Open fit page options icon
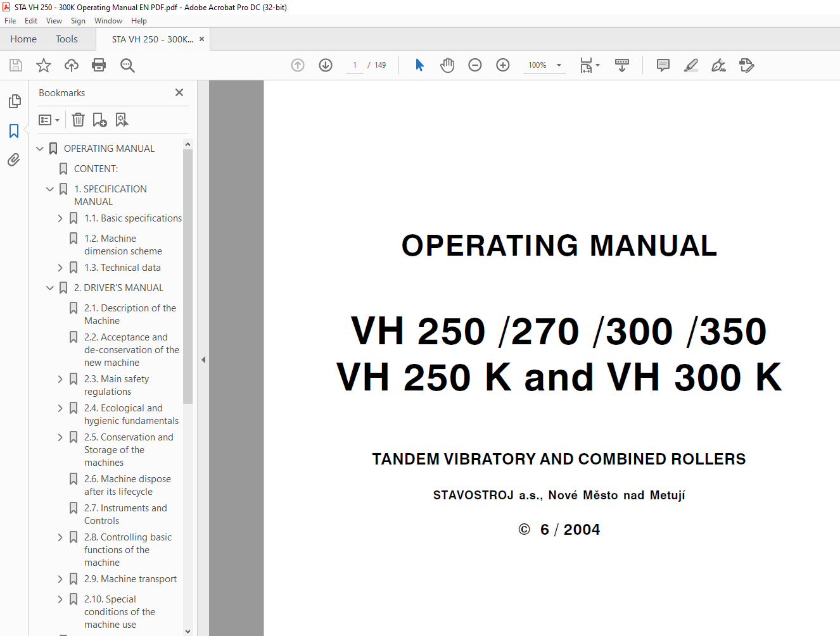This screenshot has height=636, width=840. click(590, 65)
